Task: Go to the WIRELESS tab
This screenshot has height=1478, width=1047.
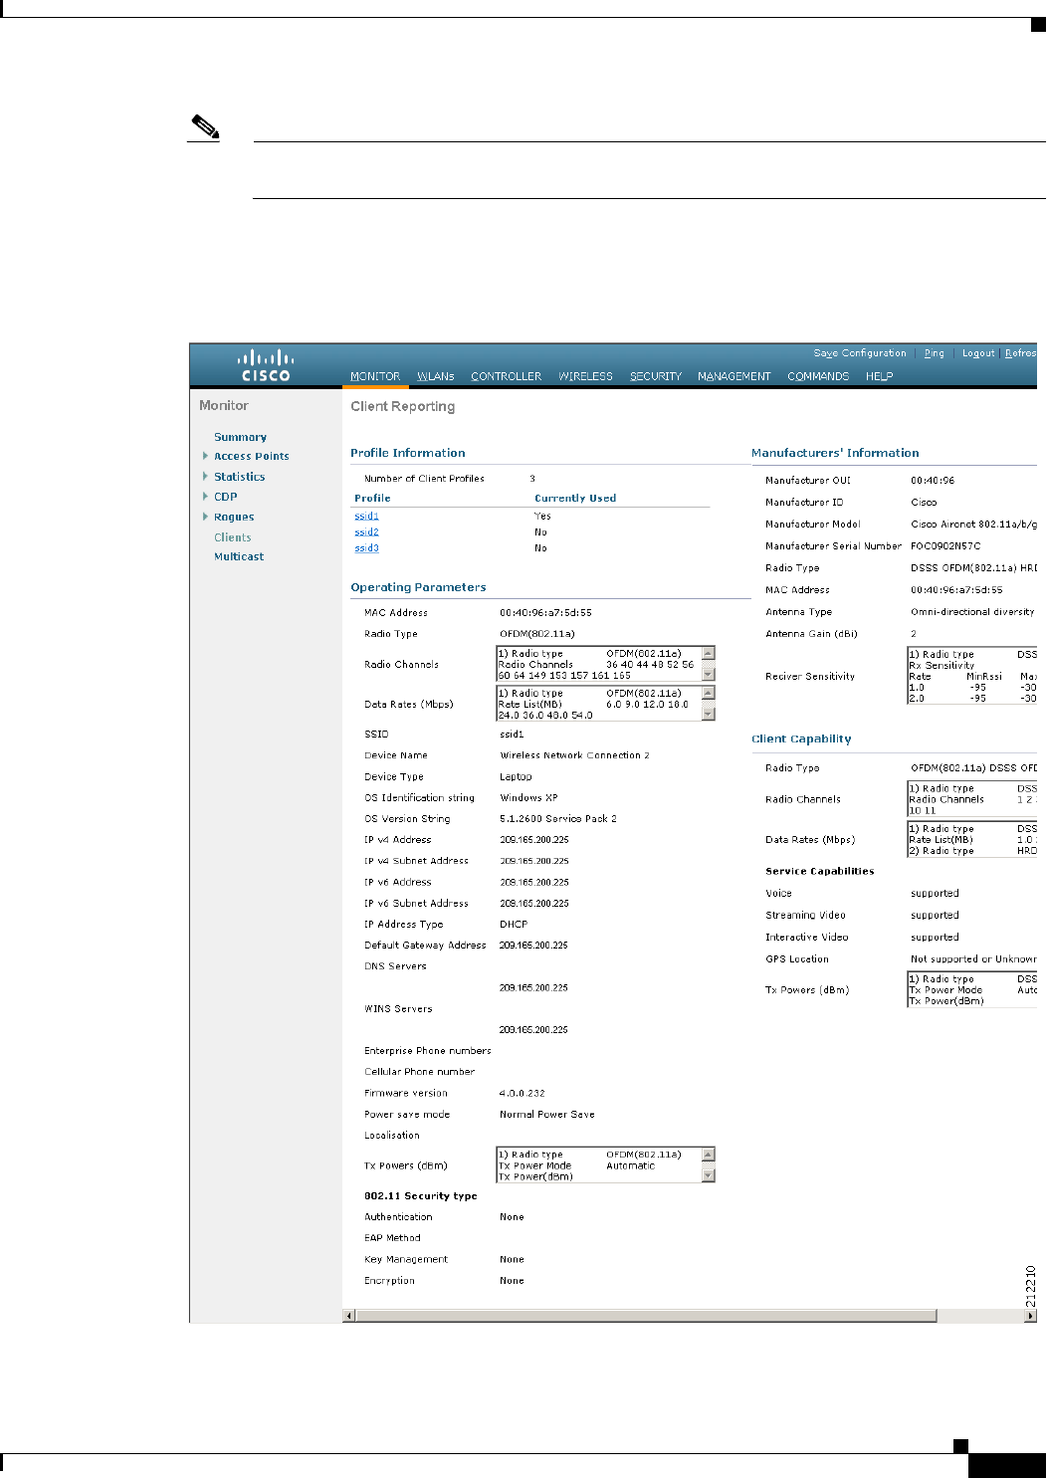Action: [585, 376]
